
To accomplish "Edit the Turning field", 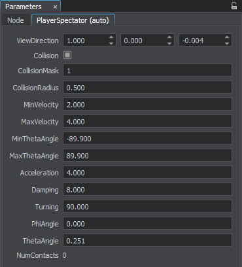I will click(x=147, y=206).
